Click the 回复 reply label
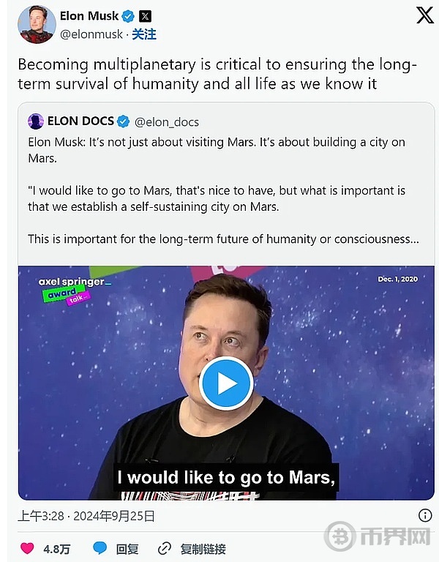 127,548
